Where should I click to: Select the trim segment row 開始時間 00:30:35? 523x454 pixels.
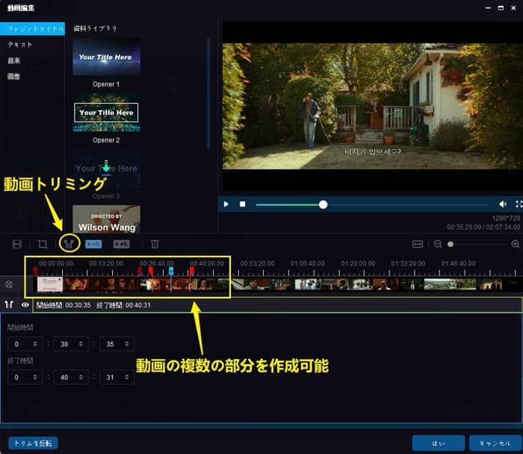click(x=277, y=304)
